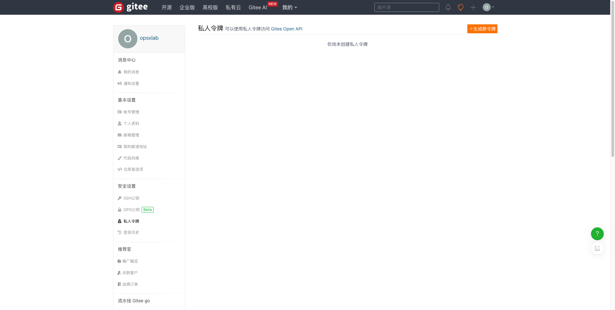Click the 流水线 Gitee go heading
615x310 pixels.
[134, 301]
